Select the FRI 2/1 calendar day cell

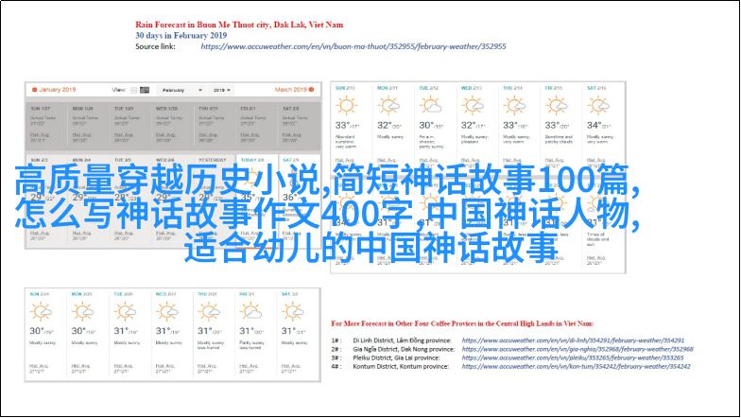257,126
